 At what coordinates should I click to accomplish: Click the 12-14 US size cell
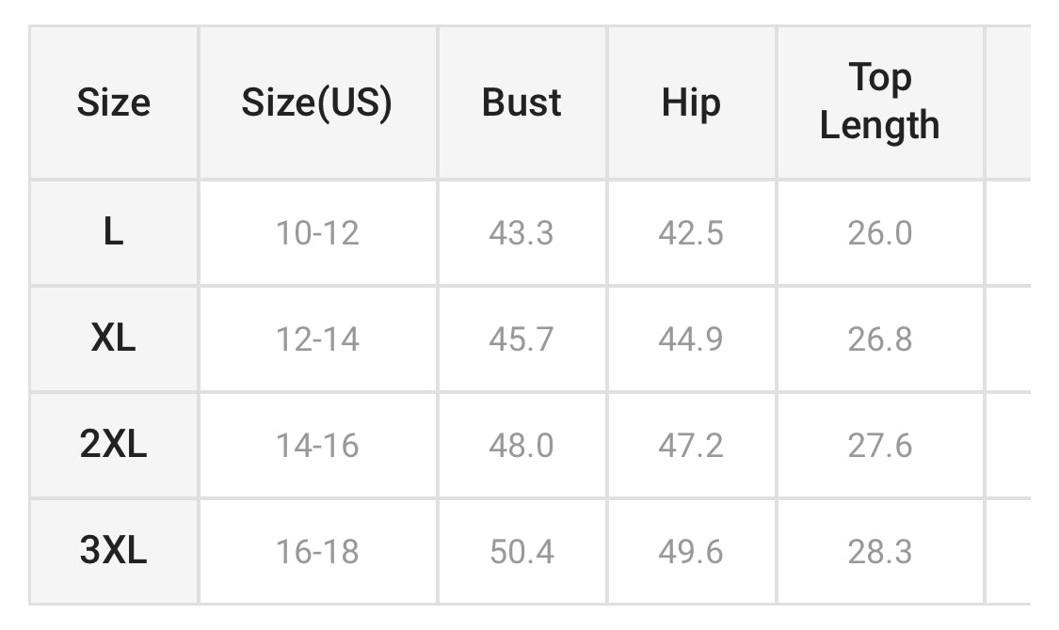coord(317,339)
